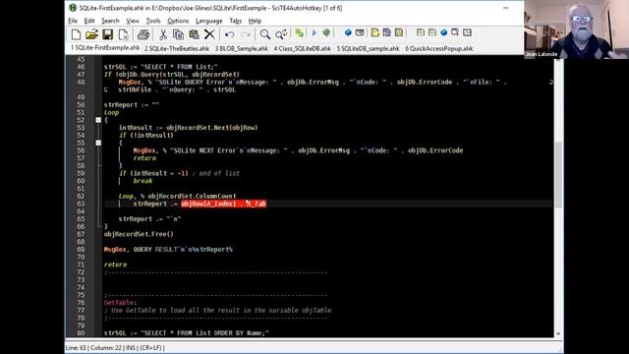Open Find with the magnifier icon
This screenshot has width=629, height=354.
(x=264, y=34)
